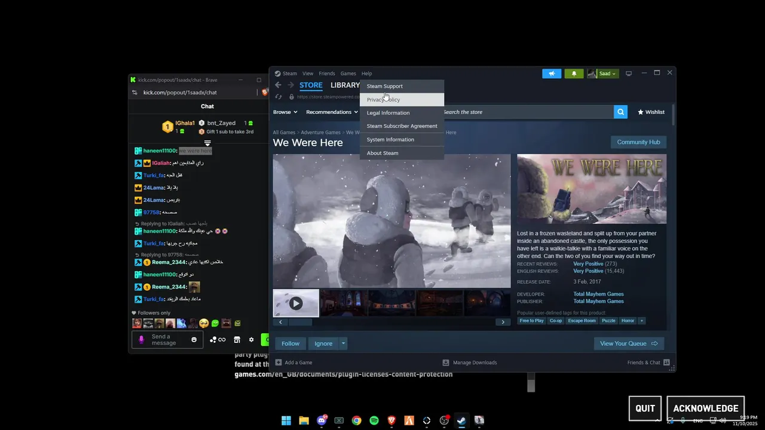
Task: Open Kick chat settings gear
Action: [251, 340]
